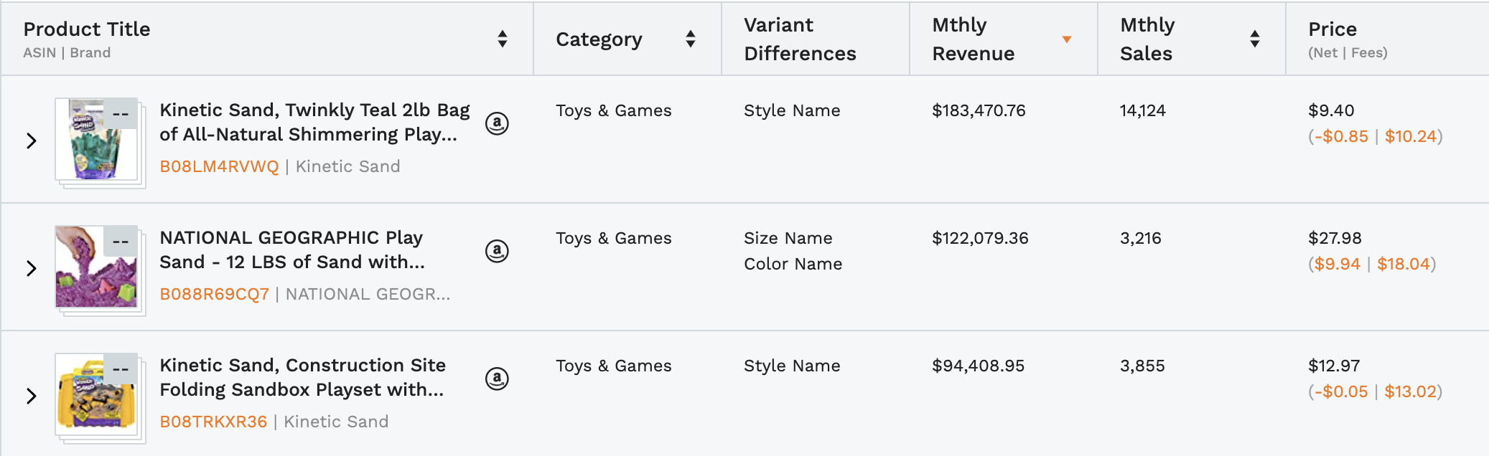Screen dimensions: 1489x456
Task: Click the yellow sandbox playset thumbnail
Action: (96, 395)
